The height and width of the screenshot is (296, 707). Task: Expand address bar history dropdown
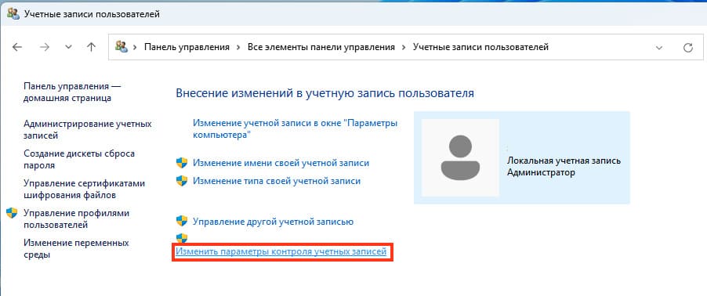(x=659, y=47)
